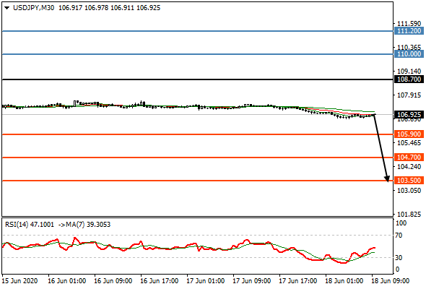Click the 107.915 price scale value
The image size is (426, 289).
pos(409,95)
